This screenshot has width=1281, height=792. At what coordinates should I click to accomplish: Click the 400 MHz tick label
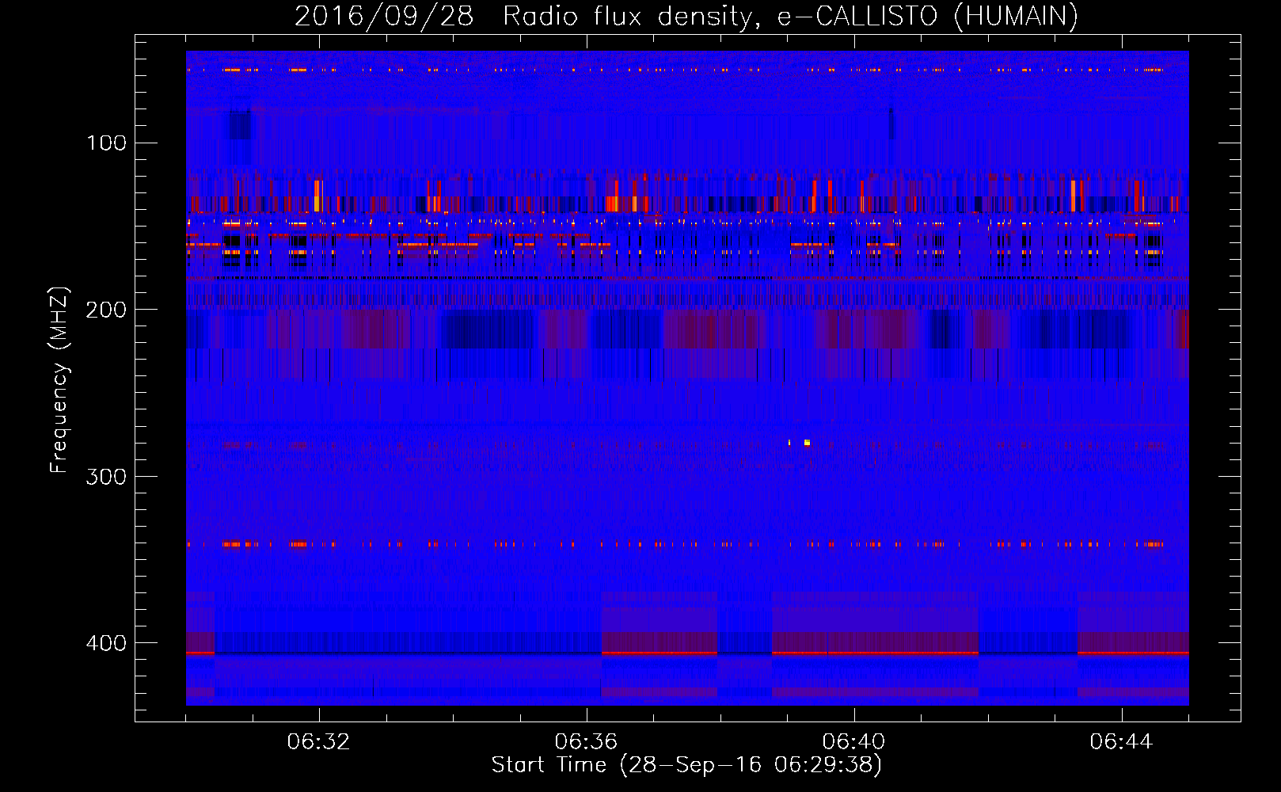tap(107, 643)
